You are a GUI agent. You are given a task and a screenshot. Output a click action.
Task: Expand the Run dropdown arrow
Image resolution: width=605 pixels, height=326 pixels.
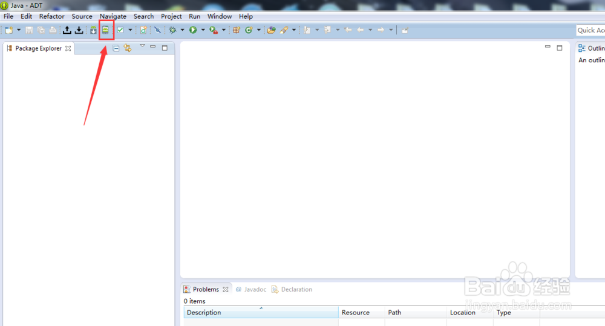(x=203, y=30)
